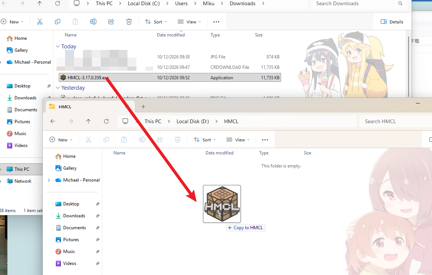
Task: Click Share icon in Downloads window toolbar
Action: (x=111, y=22)
